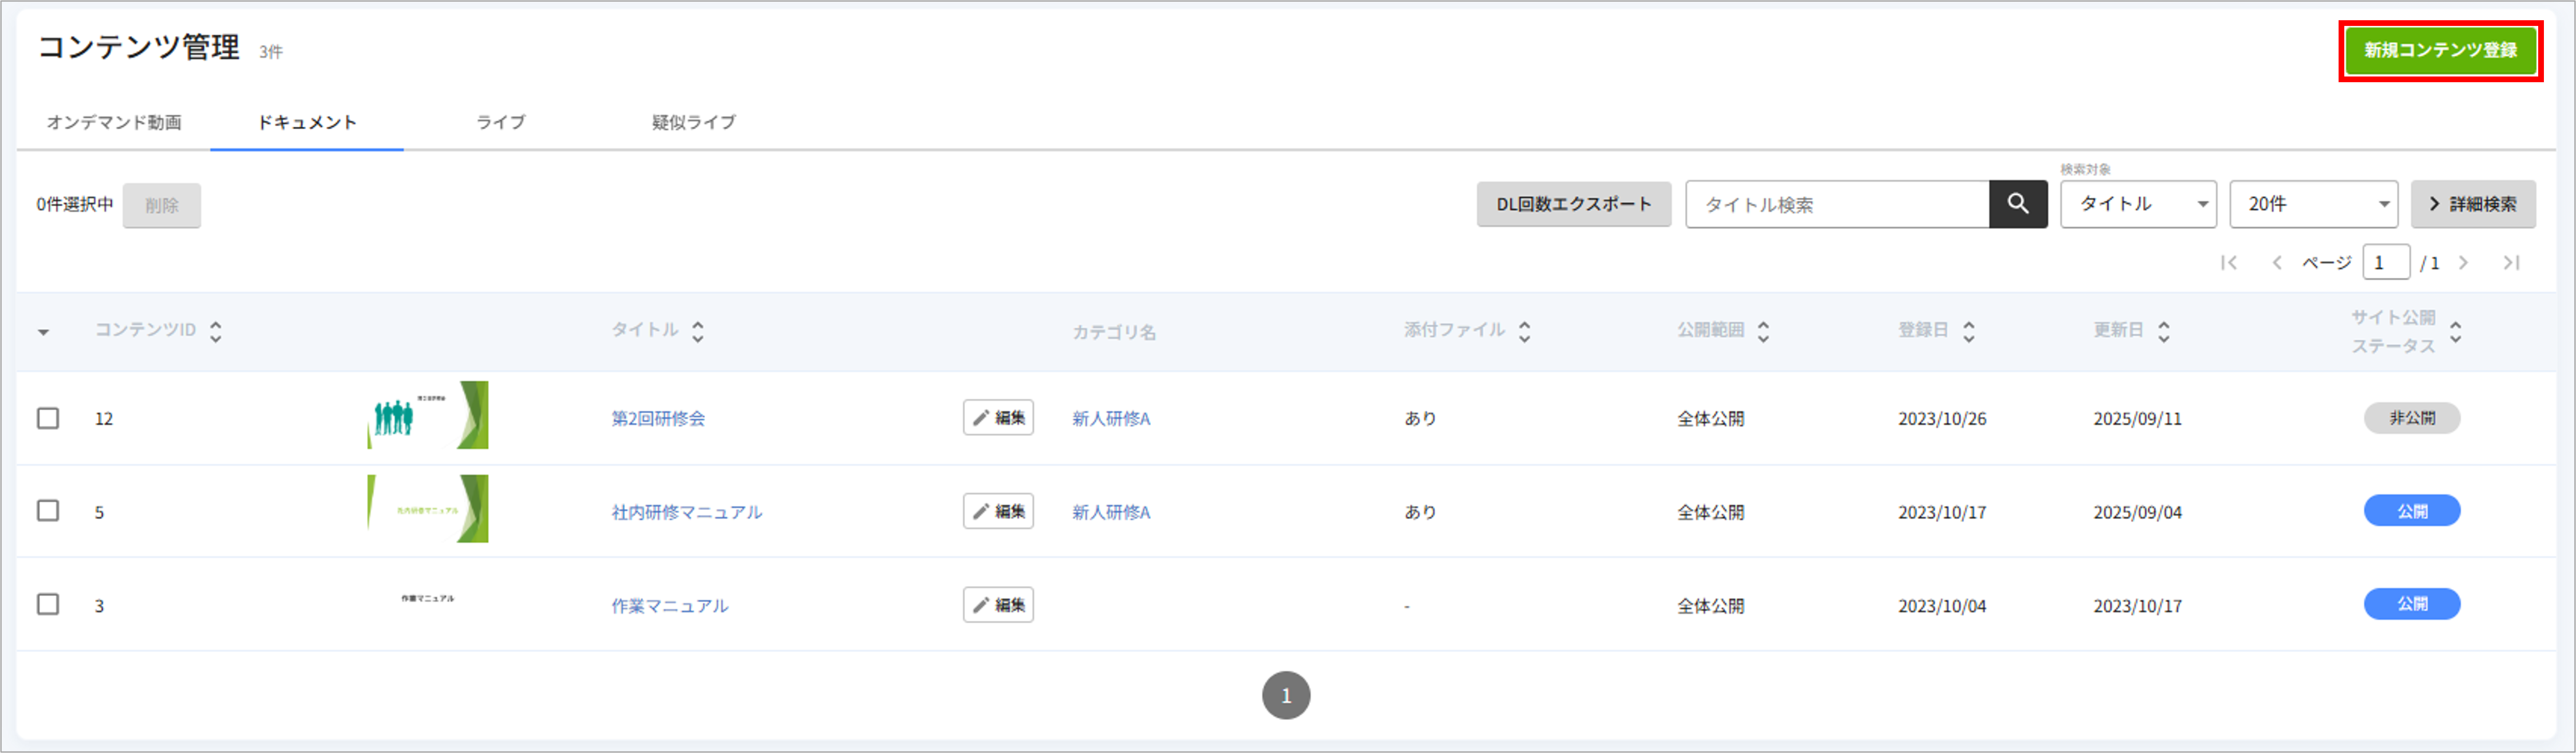Screen dimensions: 2576x753
Task: Open select-all dropdown arrow in header
Action: tap(43, 332)
